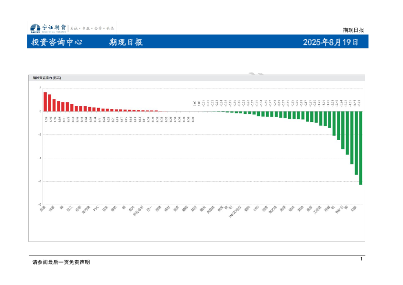
Task: Click the longest green bar for 白糖
Action: tap(360, 148)
